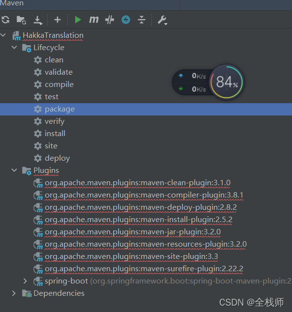This screenshot has width=292, height=312.
Task: Click the Maven tool window title
Action: (x=12, y=3)
